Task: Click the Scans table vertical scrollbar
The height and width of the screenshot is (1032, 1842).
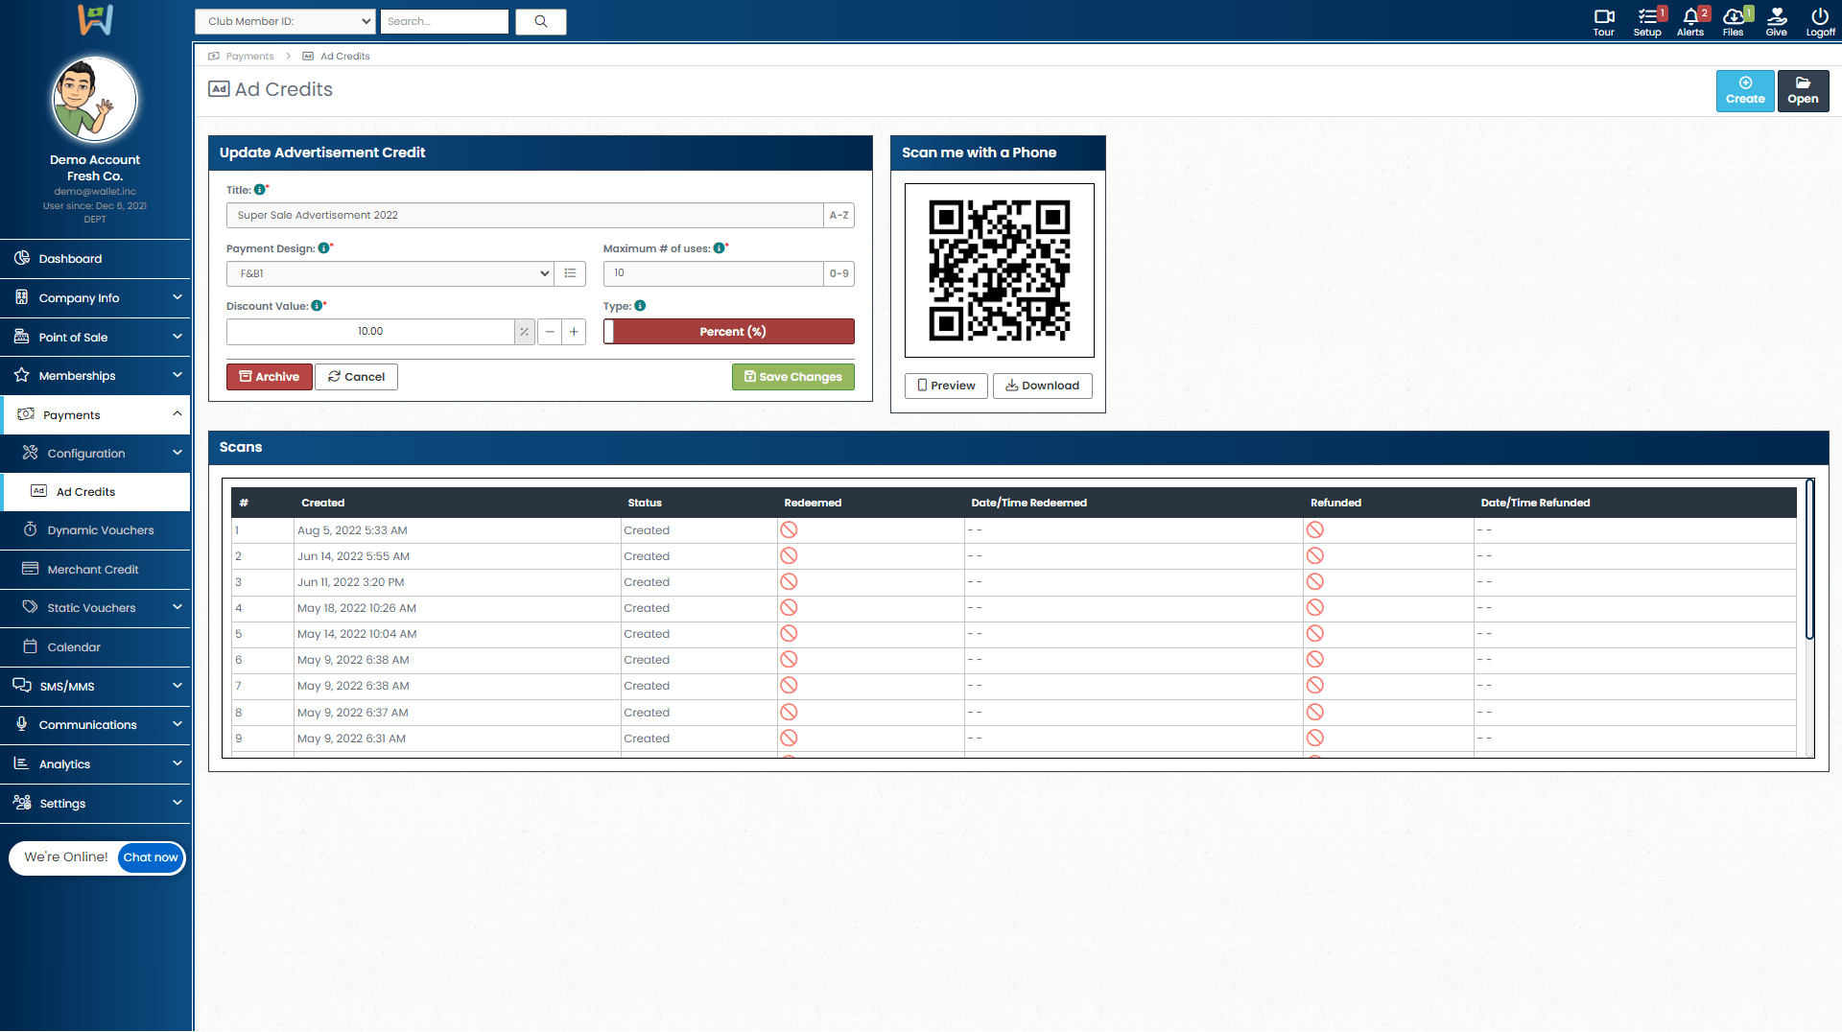Action: pyautogui.click(x=1809, y=560)
